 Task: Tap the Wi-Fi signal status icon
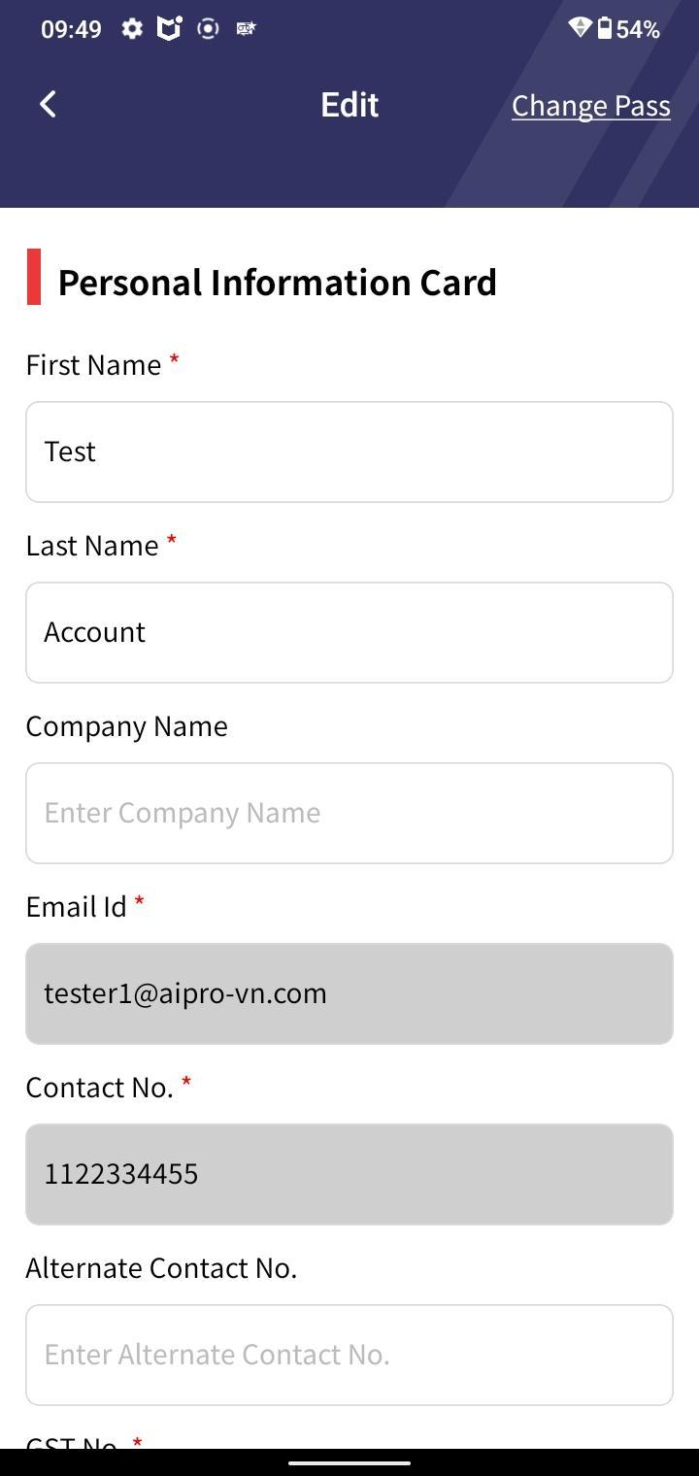click(580, 28)
